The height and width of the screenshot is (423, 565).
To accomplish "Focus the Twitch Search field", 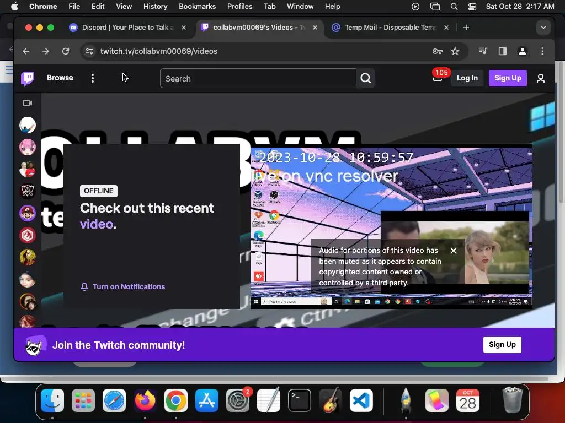I will 258,78.
